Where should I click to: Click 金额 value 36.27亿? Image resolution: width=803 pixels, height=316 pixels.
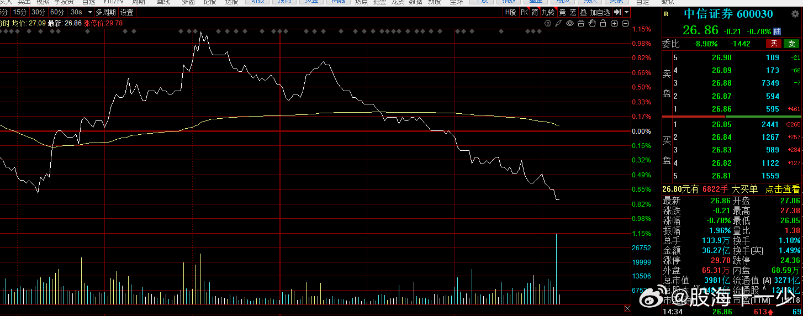coord(717,250)
